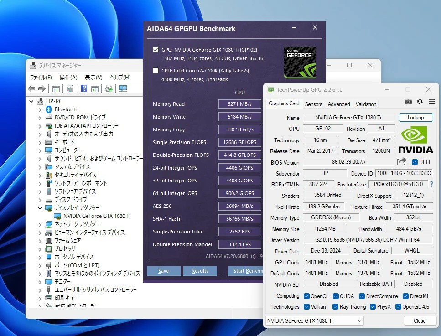The height and width of the screenshot is (336, 441).
Task: Click the printer icon beside 印刷キュー
Action: (49, 298)
